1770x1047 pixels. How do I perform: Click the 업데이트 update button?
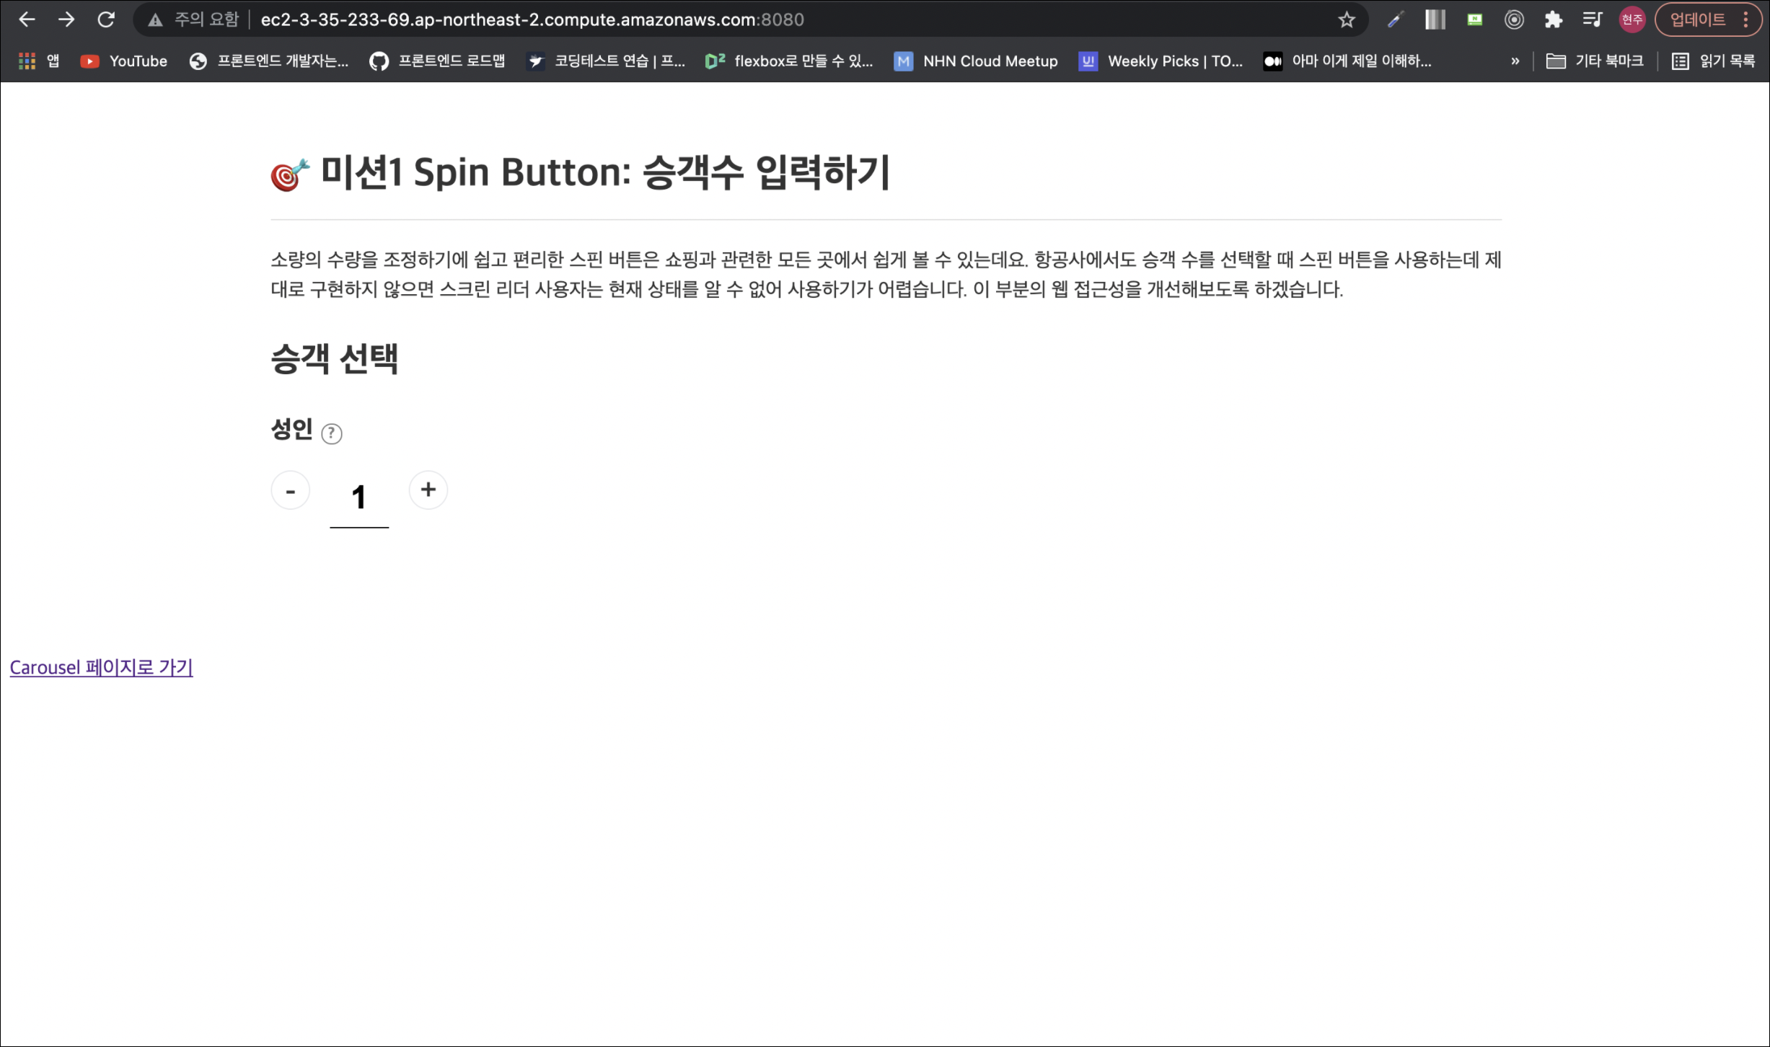[x=1697, y=19]
